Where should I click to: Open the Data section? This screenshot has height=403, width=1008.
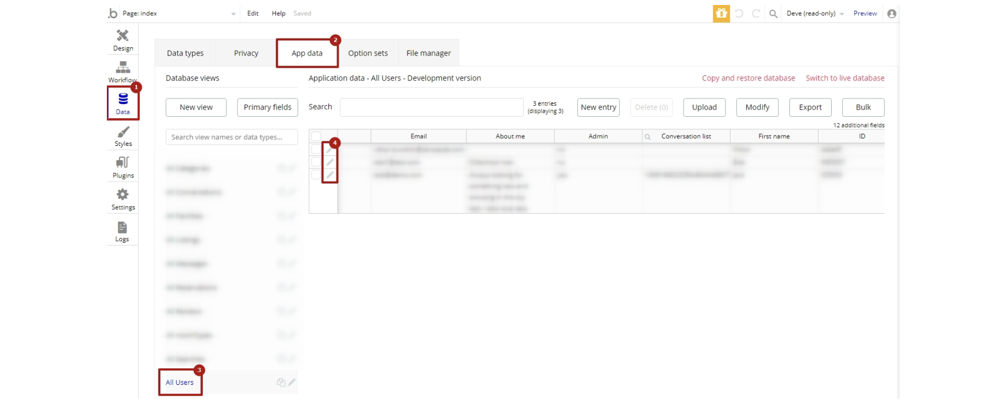pos(123,104)
